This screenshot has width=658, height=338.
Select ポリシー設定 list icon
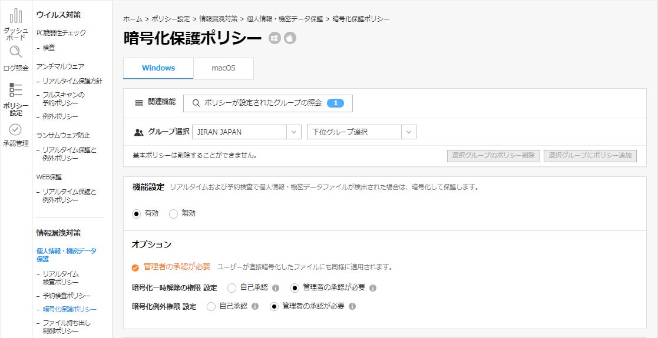[16, 89]
